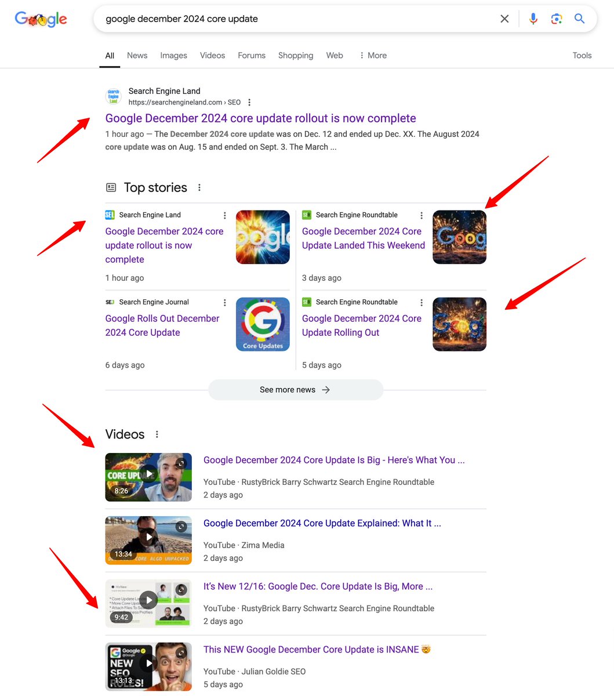Click 'YouTube · Julian Goldie SEO' source text
614x696 pixels.
[255, 672]
